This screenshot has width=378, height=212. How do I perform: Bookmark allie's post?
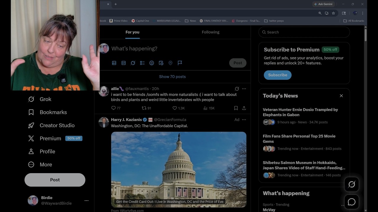tap(236, 108)
